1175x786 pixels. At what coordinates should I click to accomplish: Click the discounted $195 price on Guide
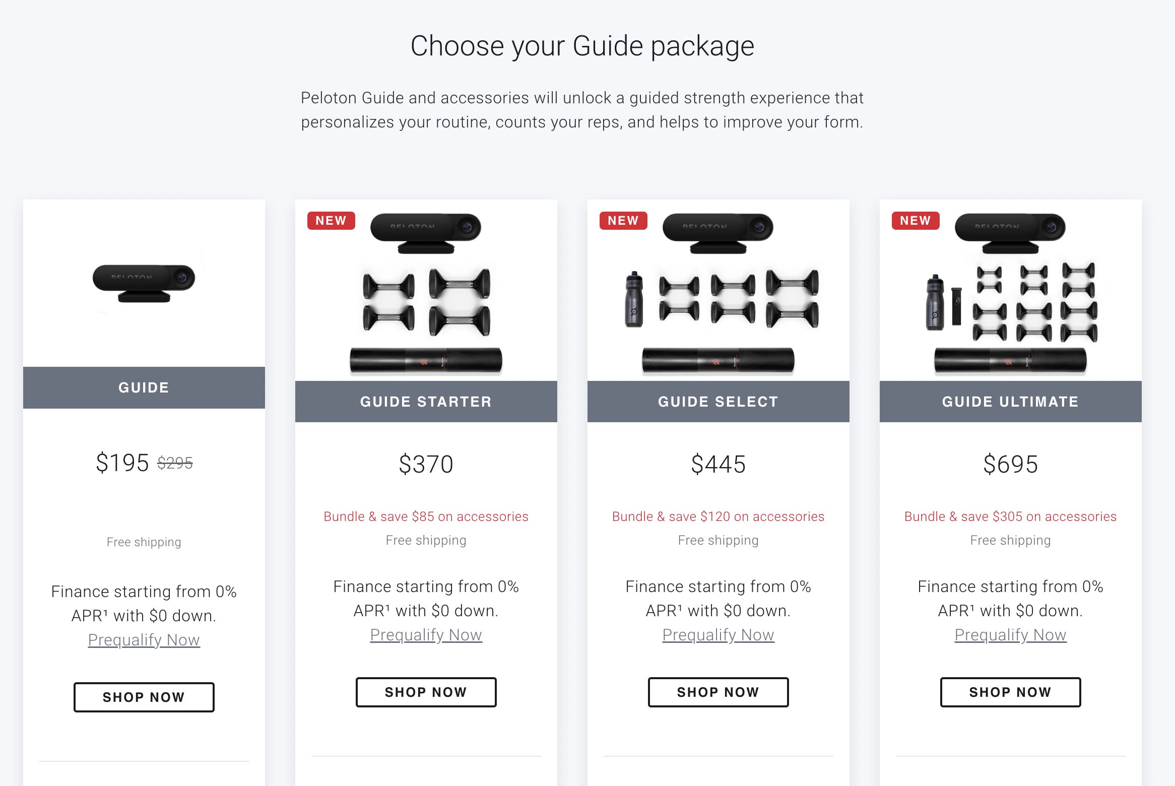(x=121, y=463)
